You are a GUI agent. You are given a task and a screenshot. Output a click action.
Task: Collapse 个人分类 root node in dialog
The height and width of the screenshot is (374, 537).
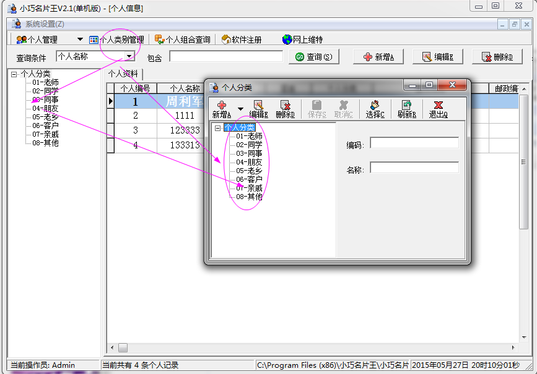click(x=217, y=128)
